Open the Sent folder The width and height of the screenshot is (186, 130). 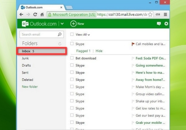point(25,72)
